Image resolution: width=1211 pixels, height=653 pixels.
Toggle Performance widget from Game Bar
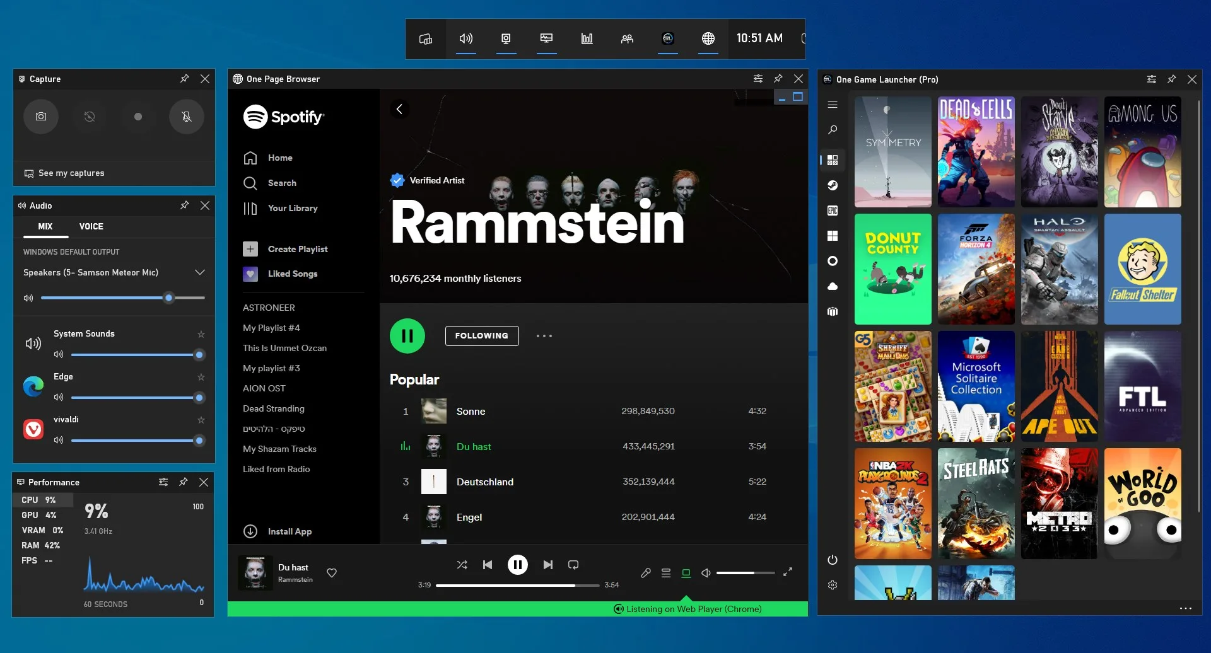(547, 39)
